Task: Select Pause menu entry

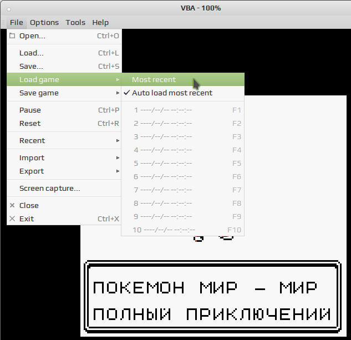Action: click(64, 110)
